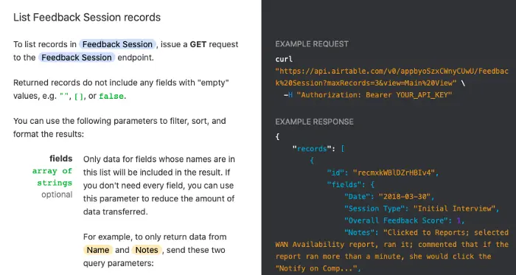Click the highlighted 'Name' field tag
The width and height of the screenshot is (516, 275).
pos(98,250)
